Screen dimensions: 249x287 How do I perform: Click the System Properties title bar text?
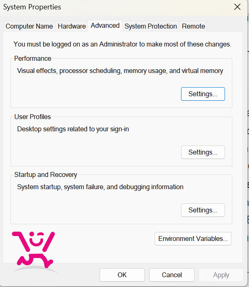click(32, 7)
